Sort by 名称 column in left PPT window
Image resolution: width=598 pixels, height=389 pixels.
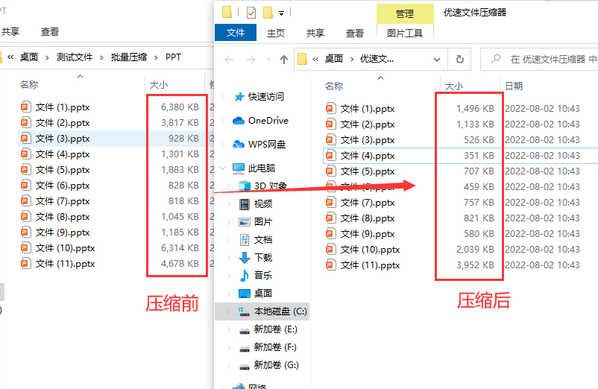[x=29, y=85]
